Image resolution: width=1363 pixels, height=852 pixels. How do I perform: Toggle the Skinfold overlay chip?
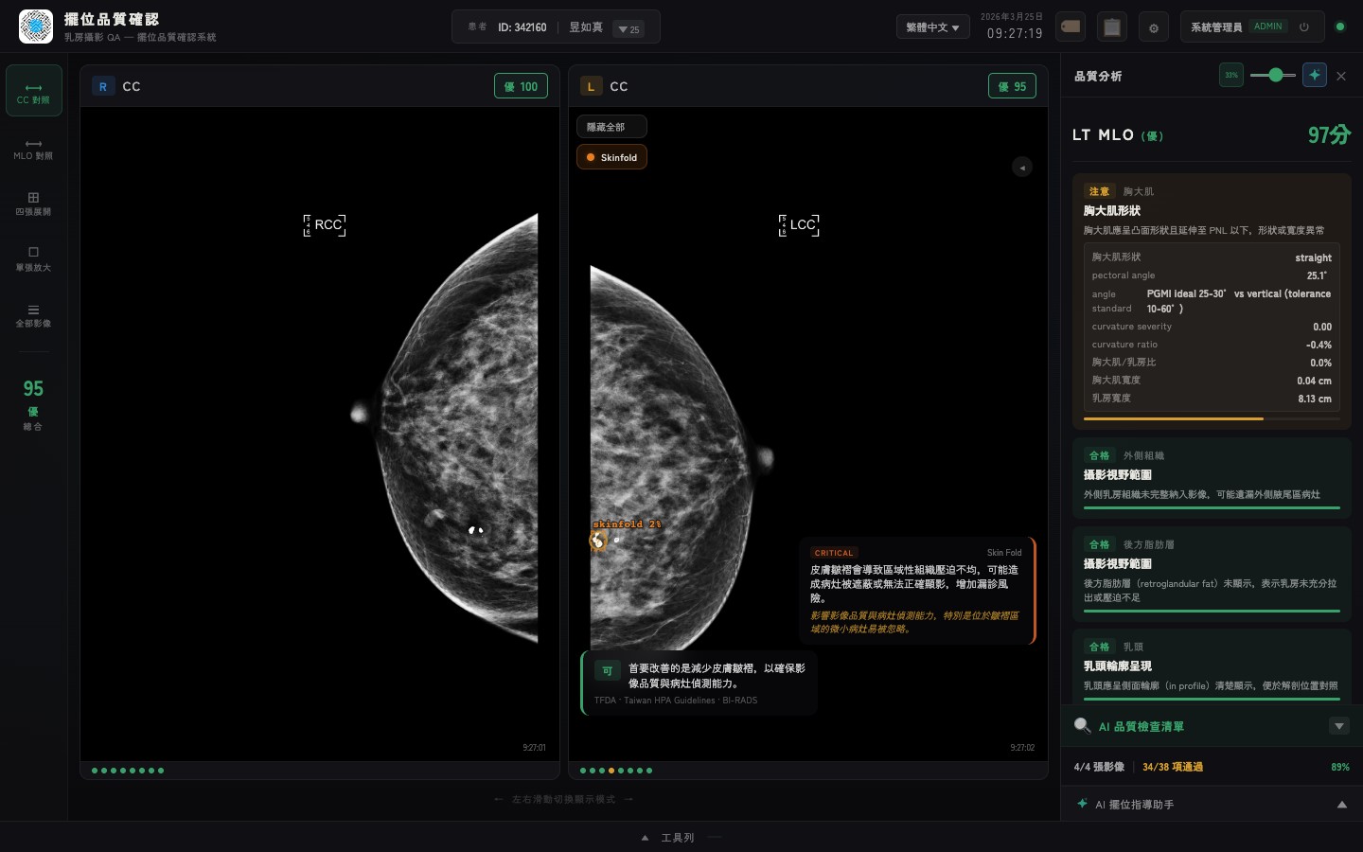pyautogui.click(x=611, y=157)
